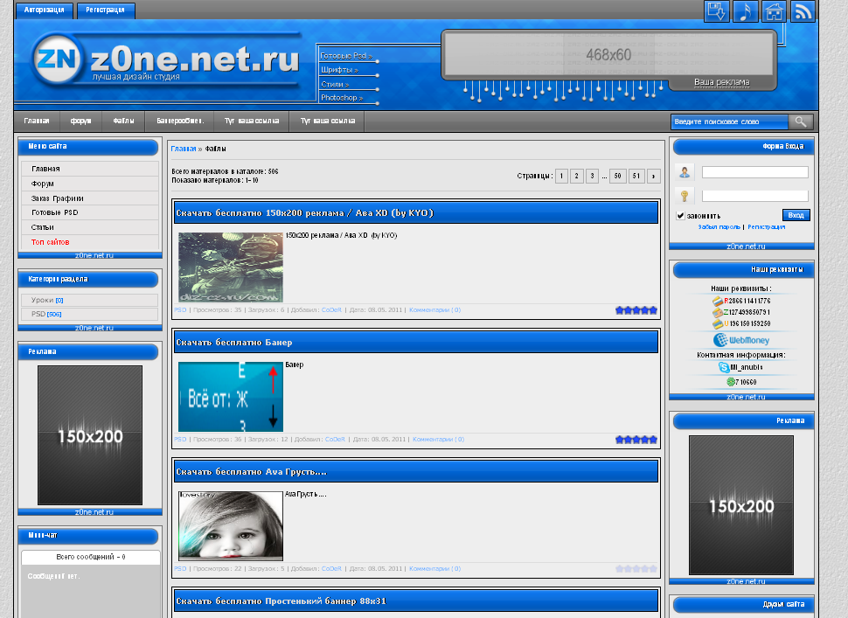Jump to page 51 of the catalog

point(636,176)
